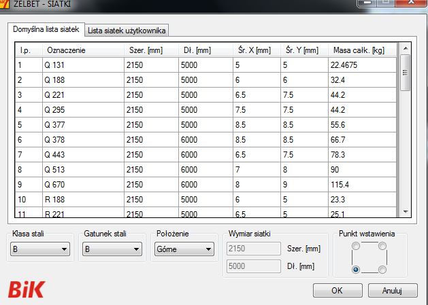Click the Szer. [mm] column header
Viewport: 428px width, 305px height.
(151, 50)
